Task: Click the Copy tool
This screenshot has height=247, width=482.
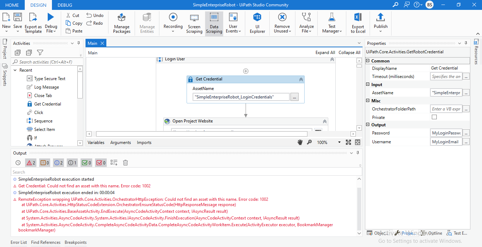Action: tap(74, 23)
